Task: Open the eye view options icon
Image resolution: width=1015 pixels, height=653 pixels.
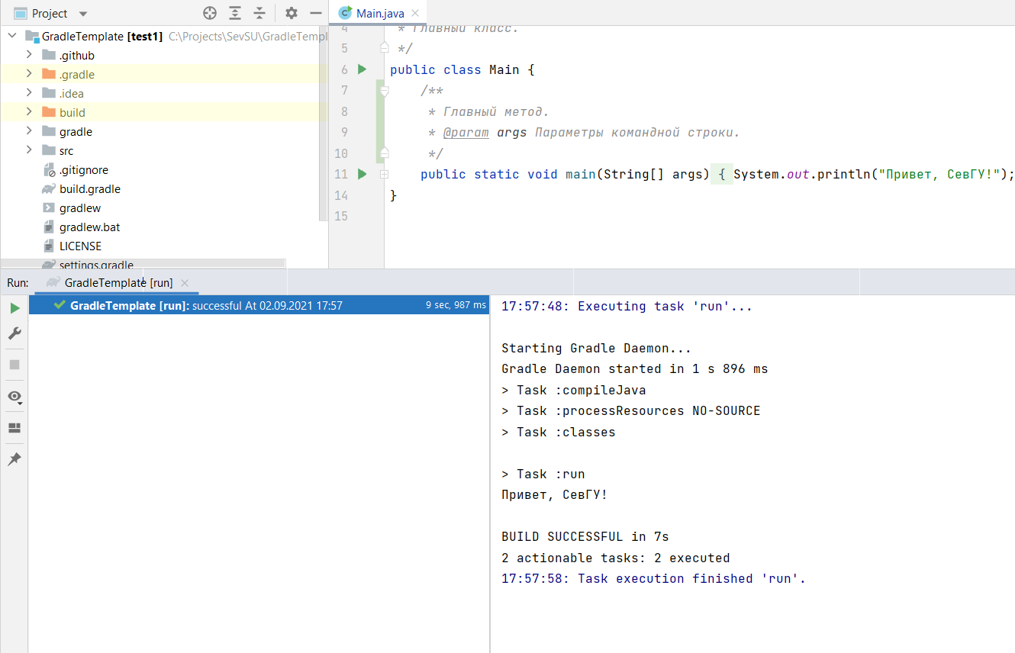Action: pyautogui.click(x=14, y=397)
